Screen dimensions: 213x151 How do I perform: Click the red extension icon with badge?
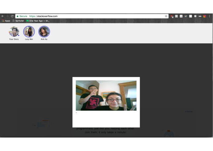click(x=172, y=17)
